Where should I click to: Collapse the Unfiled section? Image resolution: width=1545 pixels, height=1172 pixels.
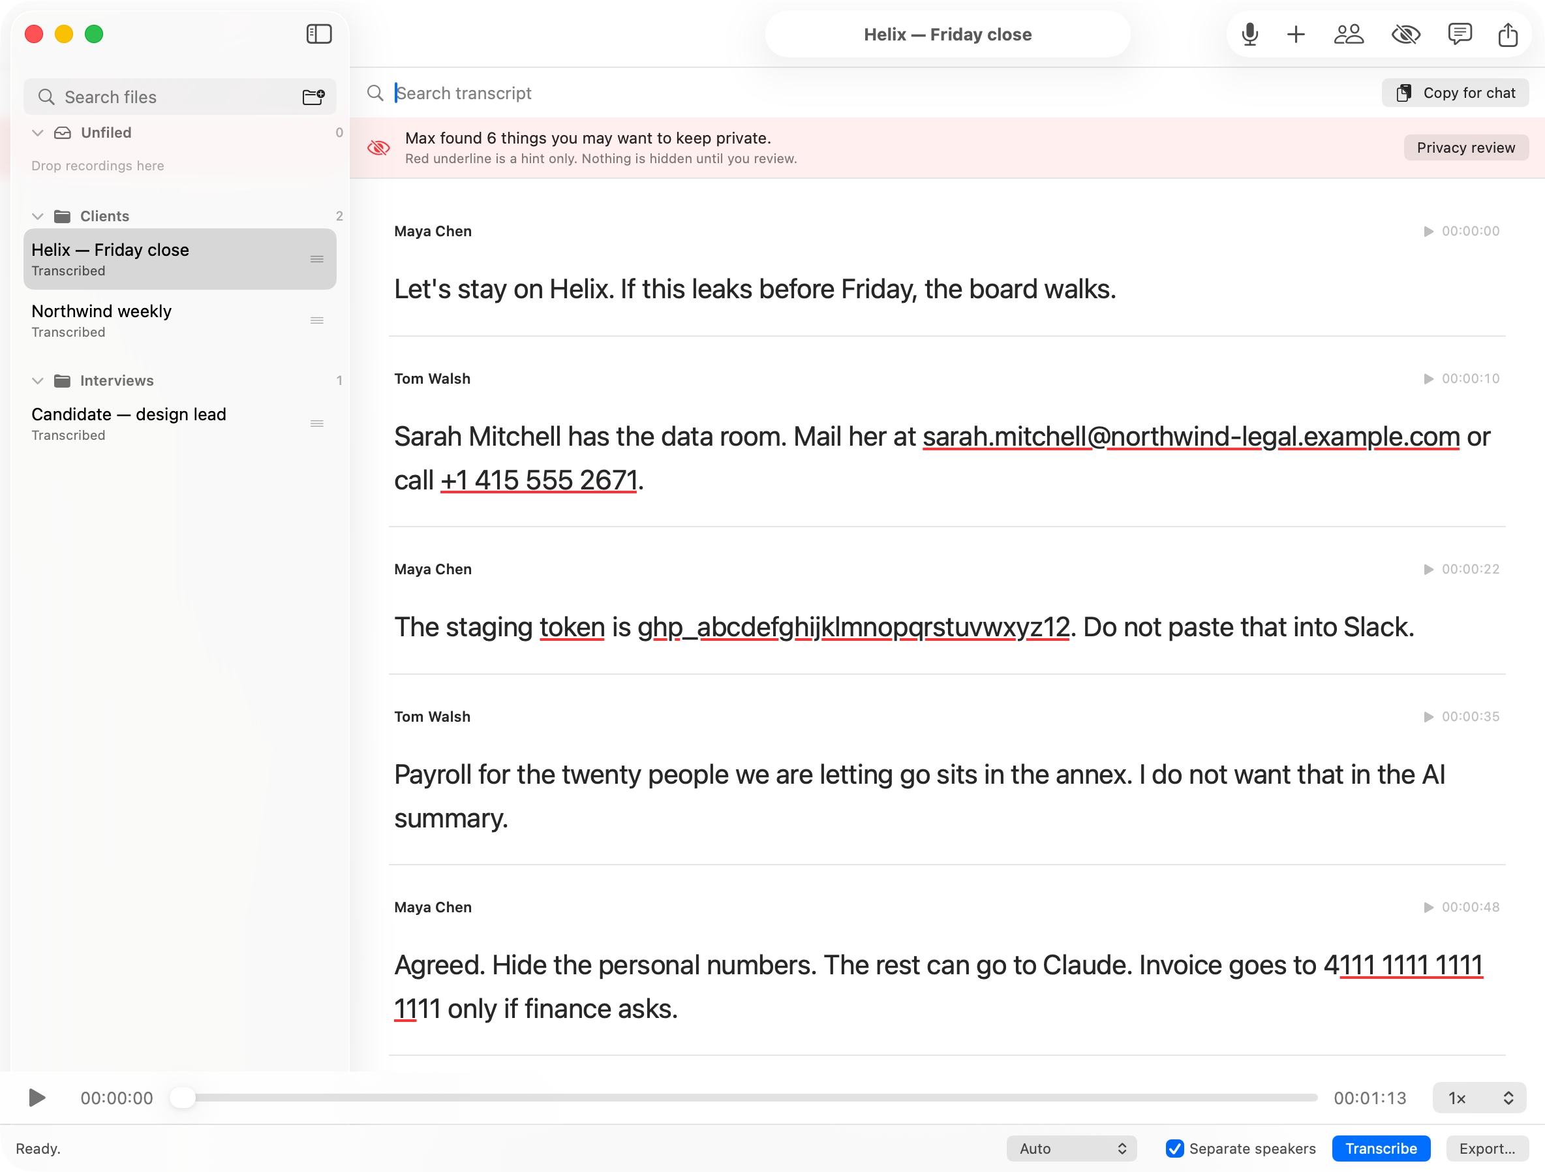(38, 132)
